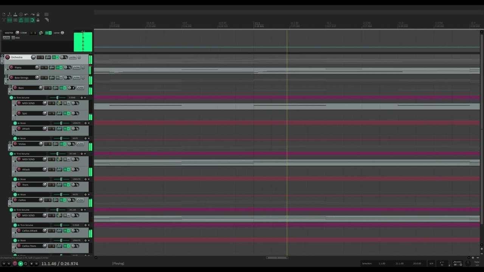Open MASTER track Route button
This screenshot has height=272, width=484.
[x=41, y=33]
